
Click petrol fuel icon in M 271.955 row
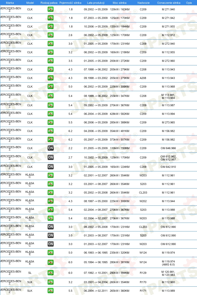coord(51,26)
